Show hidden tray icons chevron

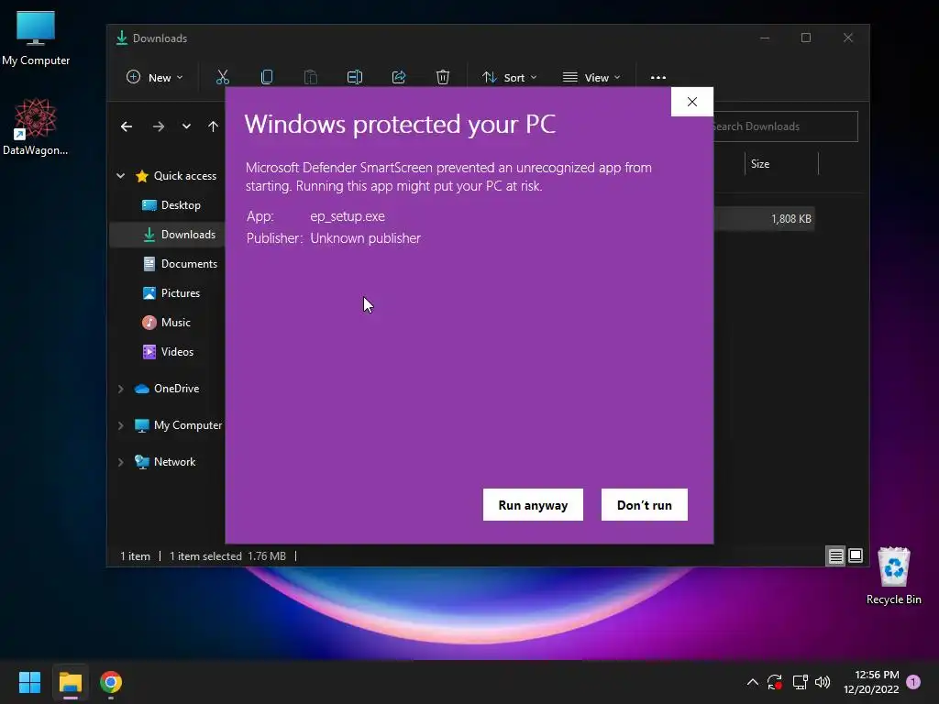[753, 682]
